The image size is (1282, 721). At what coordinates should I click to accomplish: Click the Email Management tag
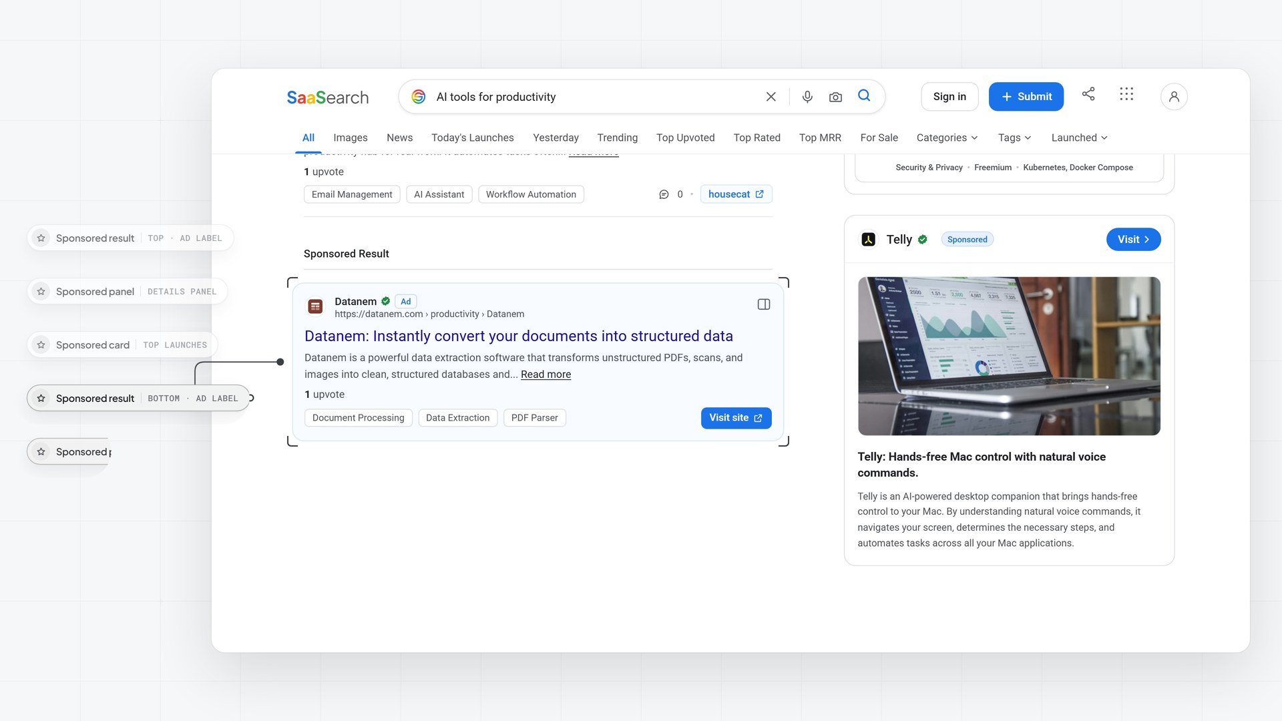pos(352,194)
